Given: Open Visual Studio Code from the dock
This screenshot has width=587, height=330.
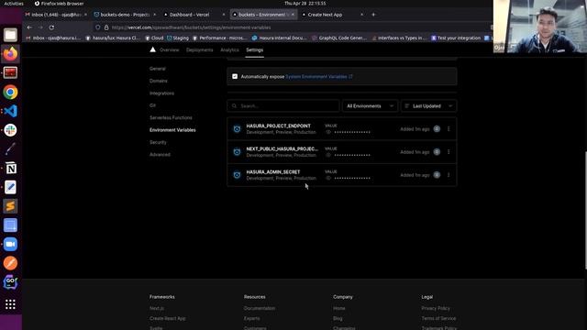Looking at the screenshot, I should 10,111.
